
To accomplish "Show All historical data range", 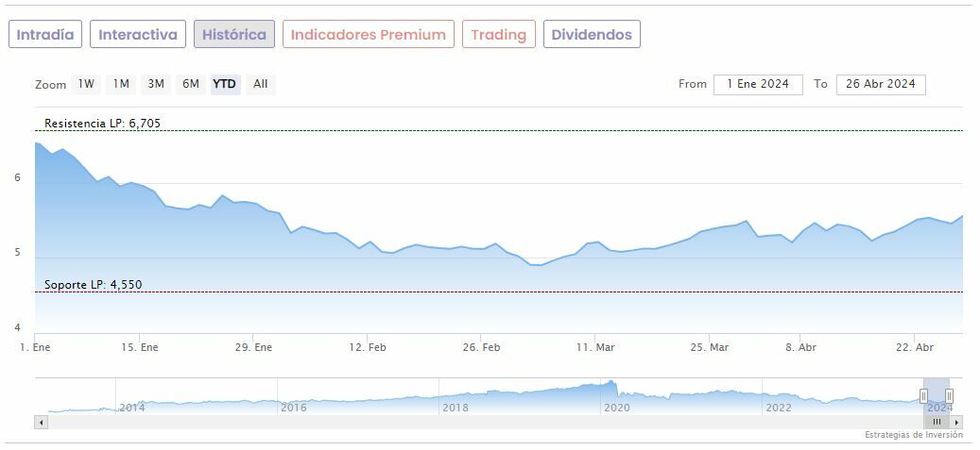I will pyautogui.click(x=261, y=84).
